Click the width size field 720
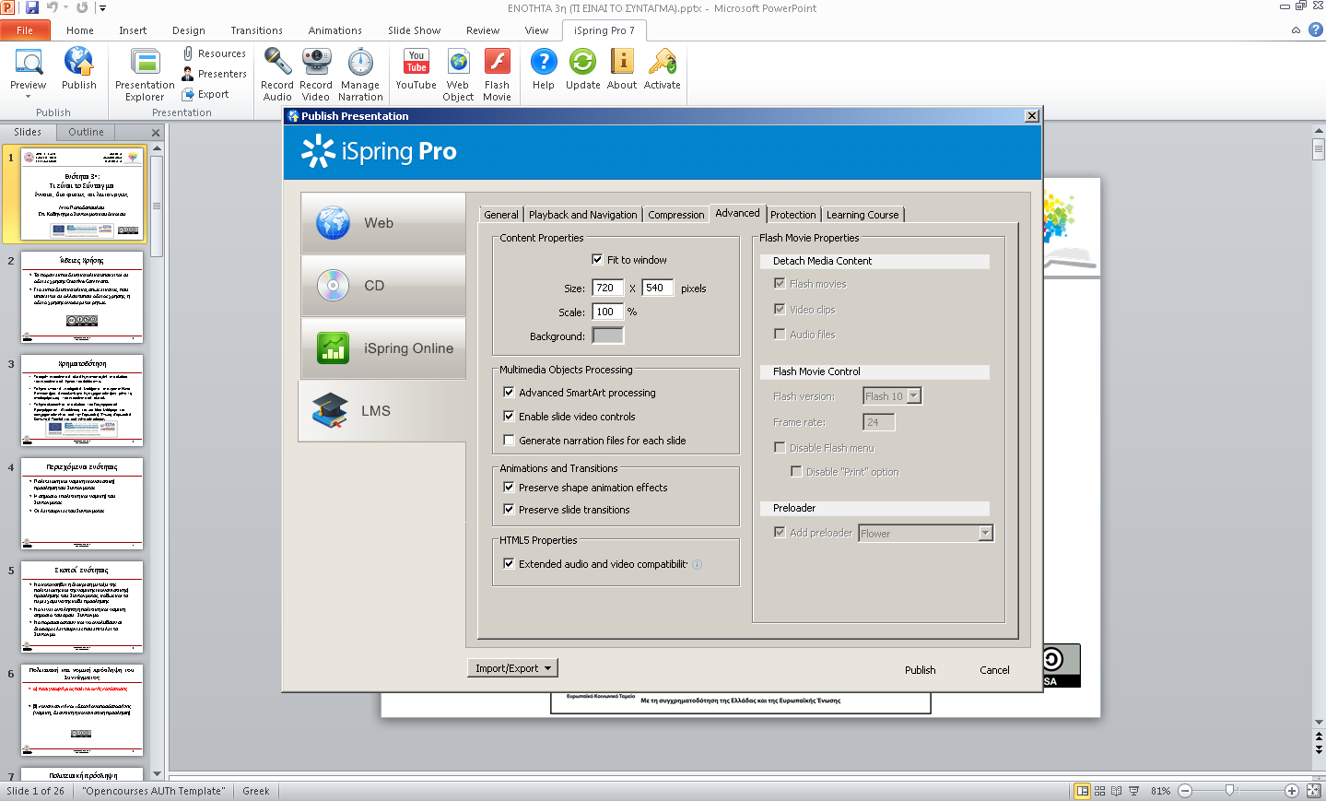1326x801 pixels. click(608, 288)
